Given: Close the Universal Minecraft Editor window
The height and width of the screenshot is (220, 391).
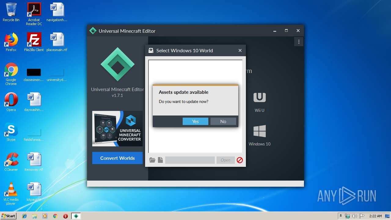Looking at the screenshot, I should tap(298, 31).
